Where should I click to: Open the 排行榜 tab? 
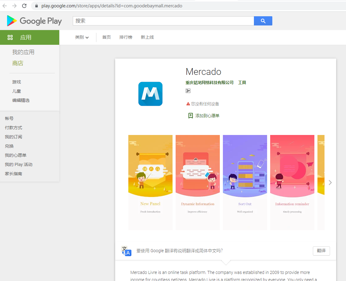coord(126,37)
